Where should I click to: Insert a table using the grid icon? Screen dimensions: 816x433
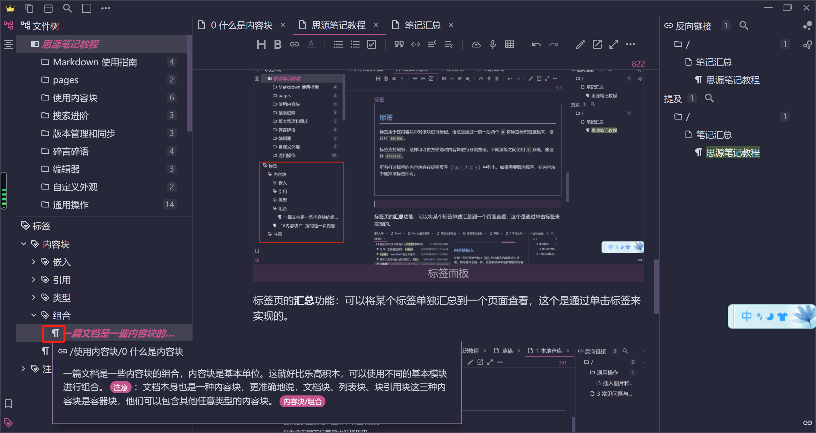pyautogui.click(x=509, y=45)
